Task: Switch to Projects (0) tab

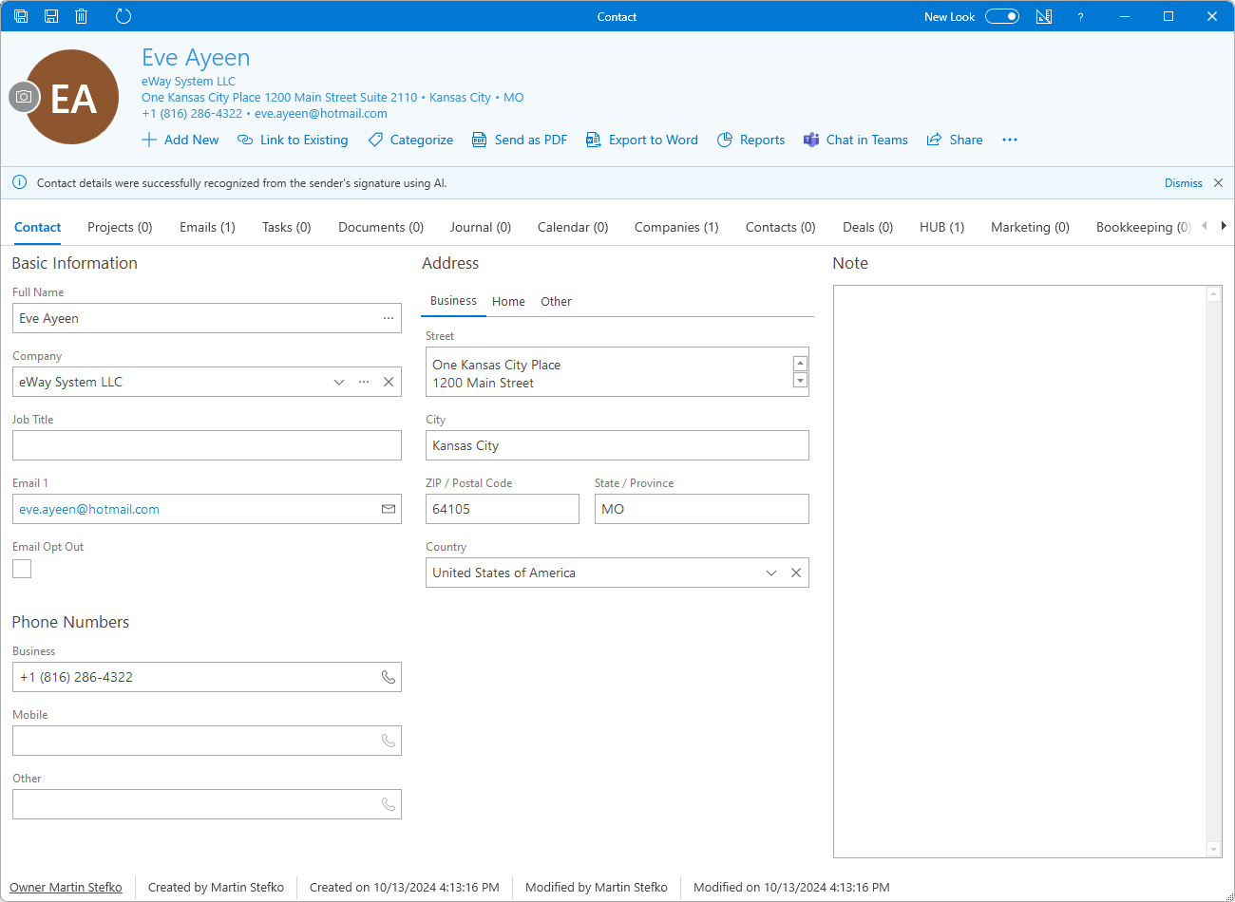Action: (120, 227)
